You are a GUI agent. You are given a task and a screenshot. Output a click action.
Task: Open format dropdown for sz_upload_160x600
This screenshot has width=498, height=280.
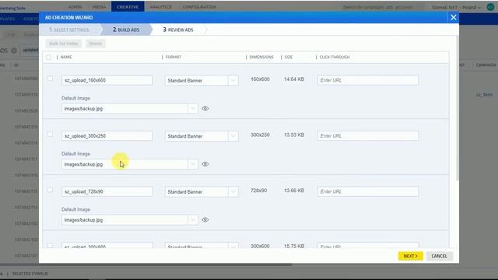point(233,80)
